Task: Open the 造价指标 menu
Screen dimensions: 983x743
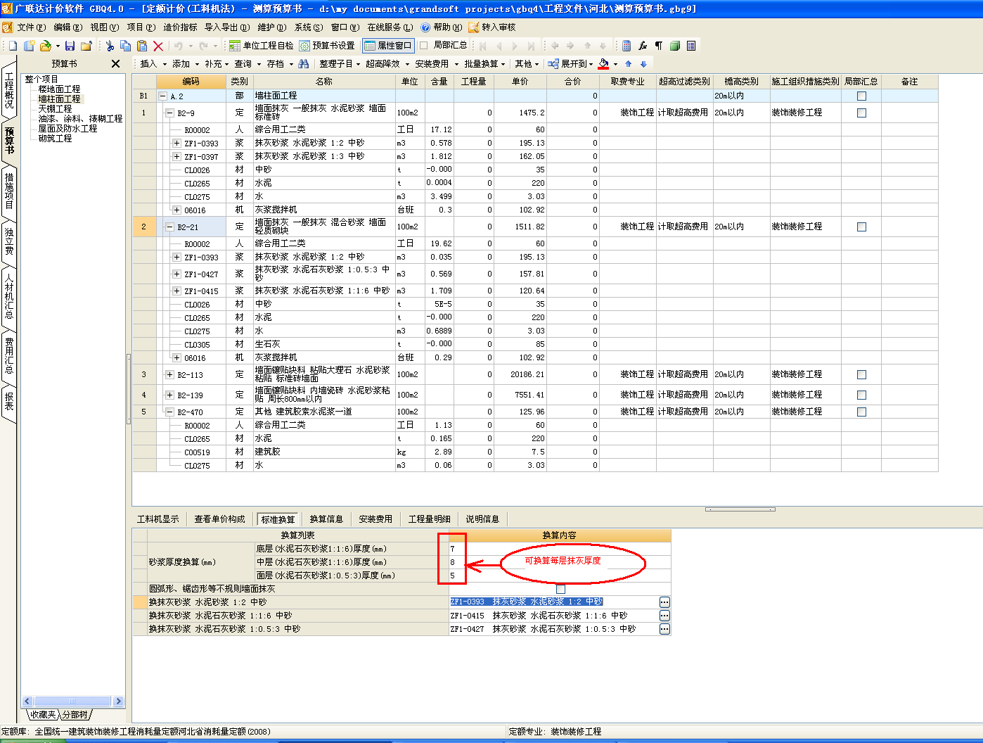Action: 180,27
